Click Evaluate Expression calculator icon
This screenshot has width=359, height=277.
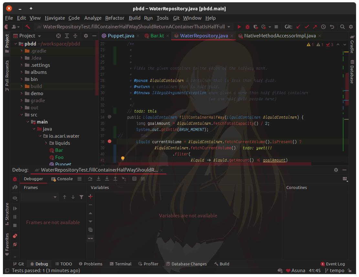[134, 179]
